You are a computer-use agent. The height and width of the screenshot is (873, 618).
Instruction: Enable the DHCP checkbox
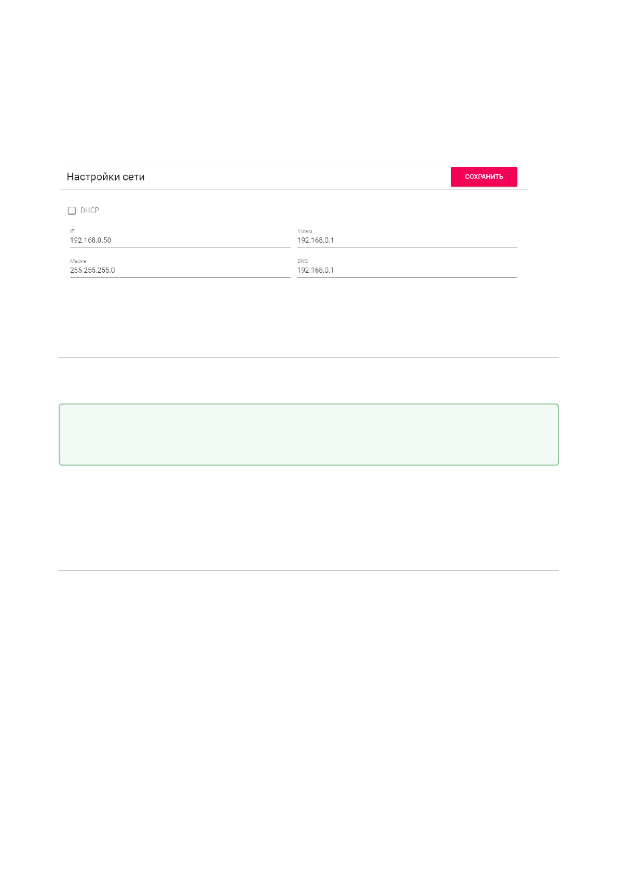pos(72,210)
